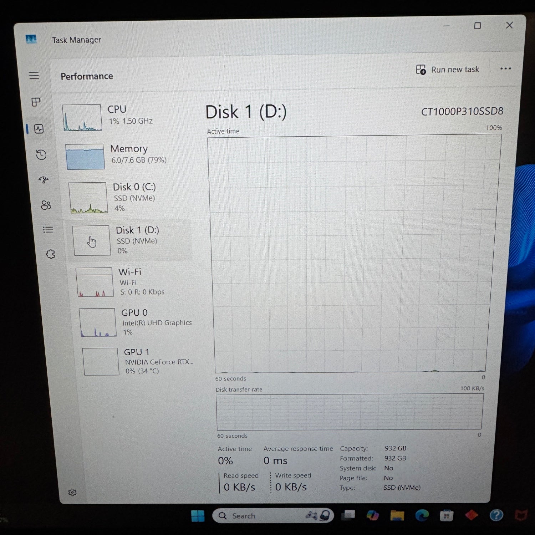Open the Windows Start button
Image resolution: width=535 pixels, height=535 pixels.
(198, 516)
